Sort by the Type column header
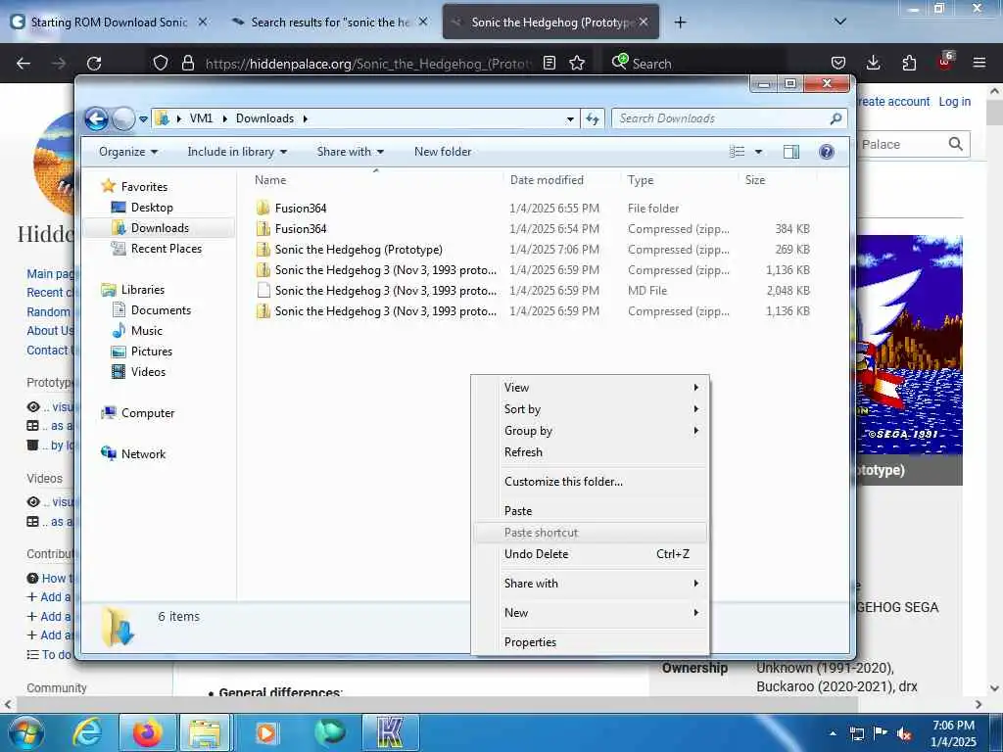This screenshot has height=752, width=1003. [679, 180]
